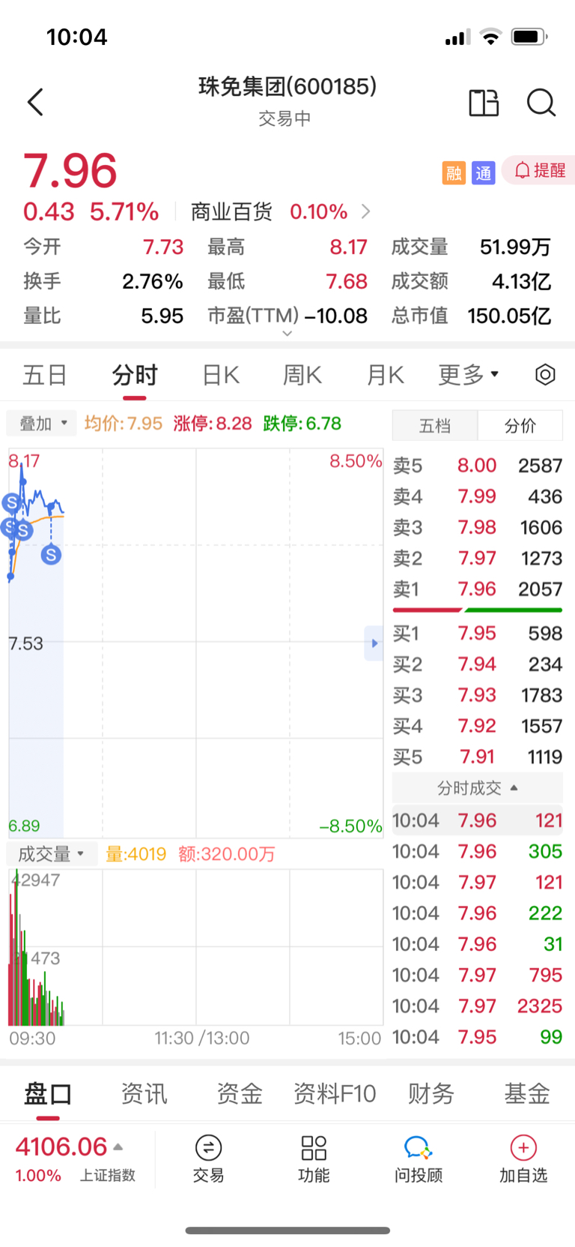Open the 资料F10 tab

point(335,1094)
